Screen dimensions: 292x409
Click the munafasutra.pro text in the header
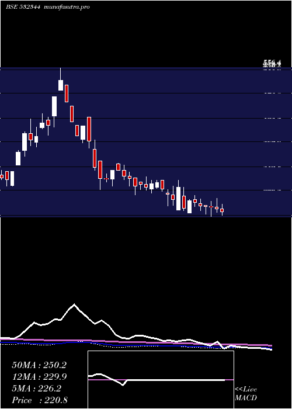pyautogui.click(x=67, y=7)
